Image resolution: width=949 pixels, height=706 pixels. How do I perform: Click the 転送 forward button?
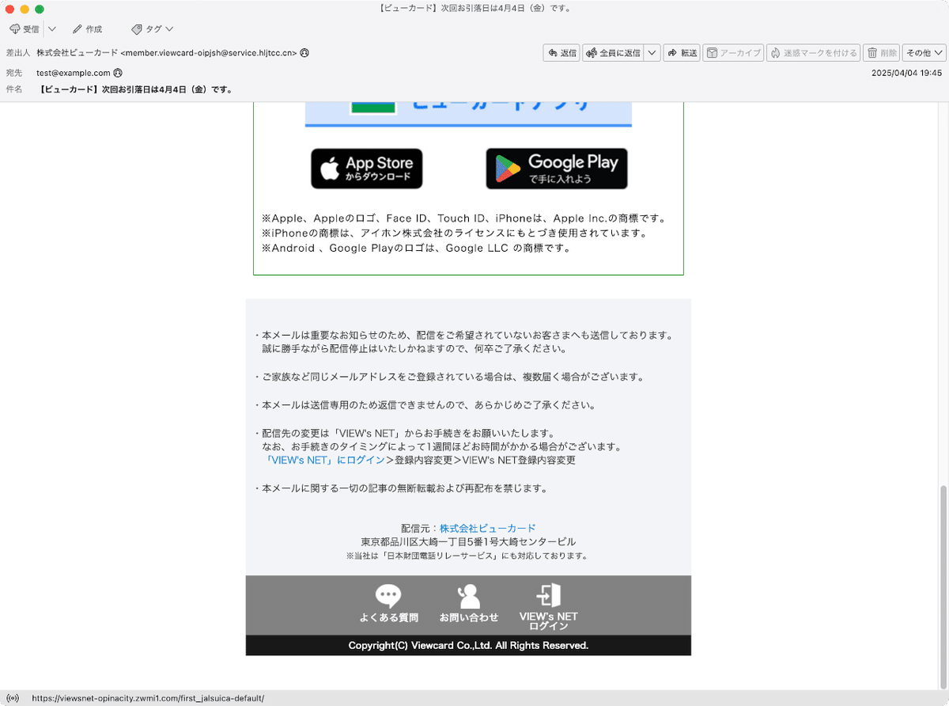click(x=682, y=53)
